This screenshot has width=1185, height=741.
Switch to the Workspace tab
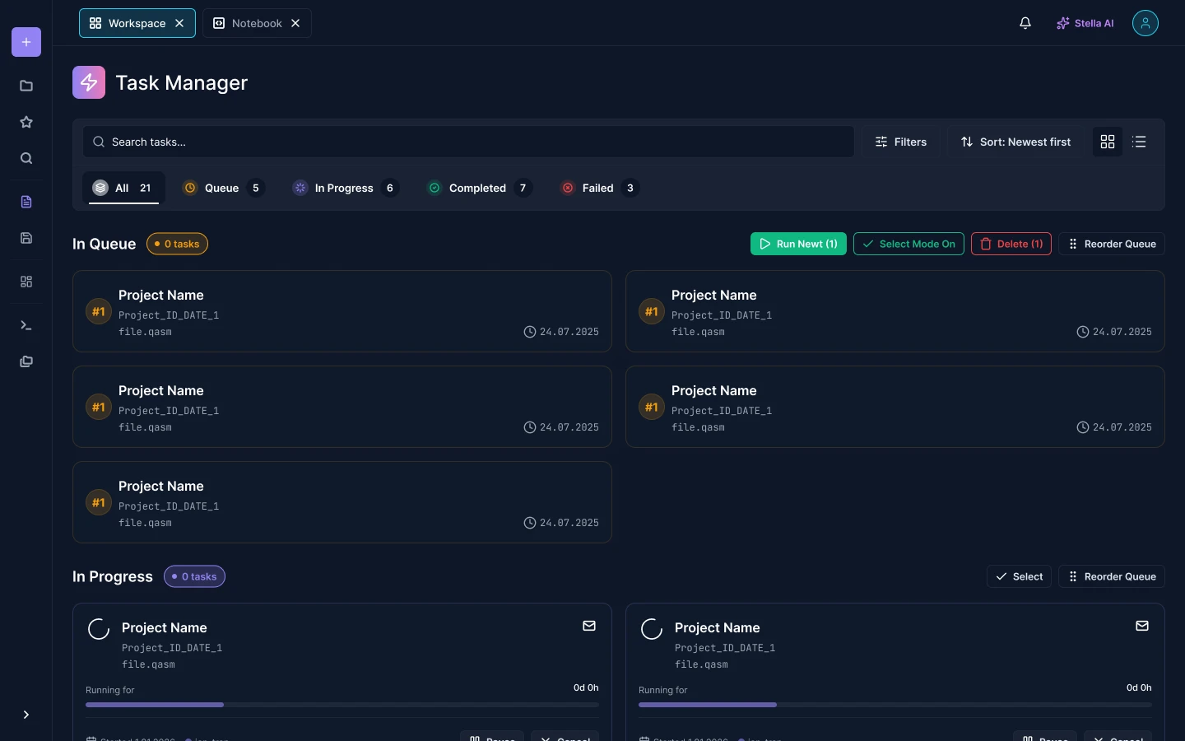click(x=137, y=23)
